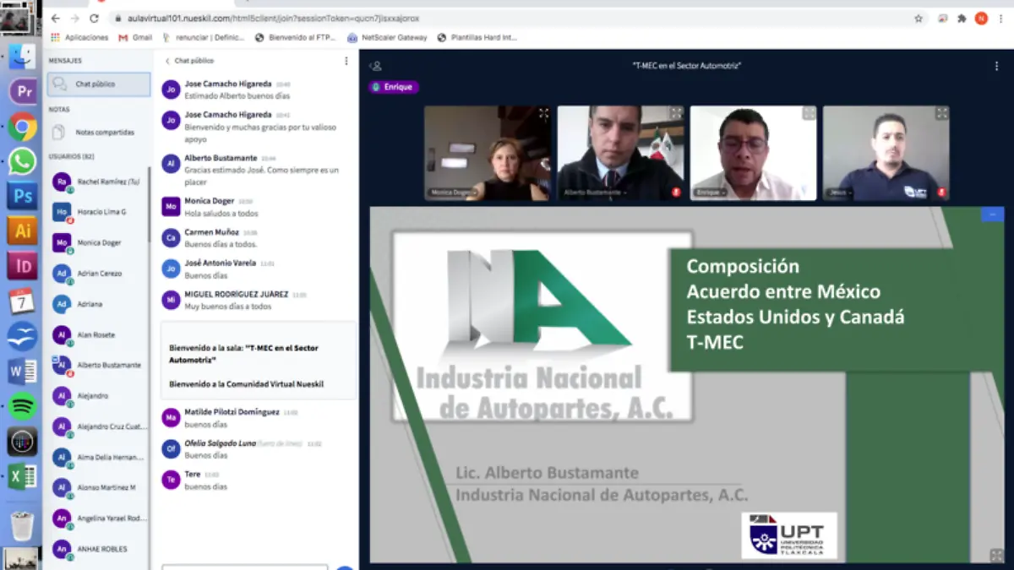Select user Alejandro in list

click(99, 396)
